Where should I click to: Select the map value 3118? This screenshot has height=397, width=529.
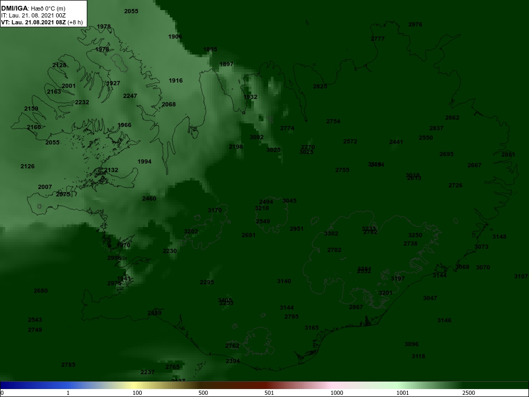click(x=418, y=356)
